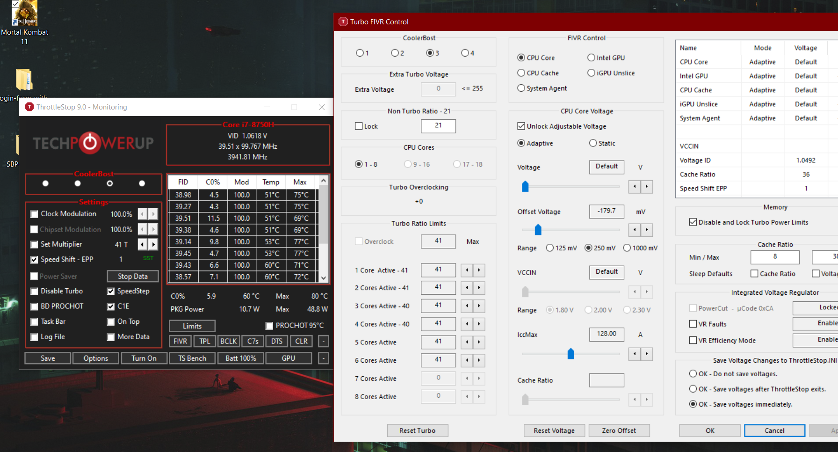Set offset Range to 125 mV
This screenshot has width=838, height=452.
tap(550, 248)
